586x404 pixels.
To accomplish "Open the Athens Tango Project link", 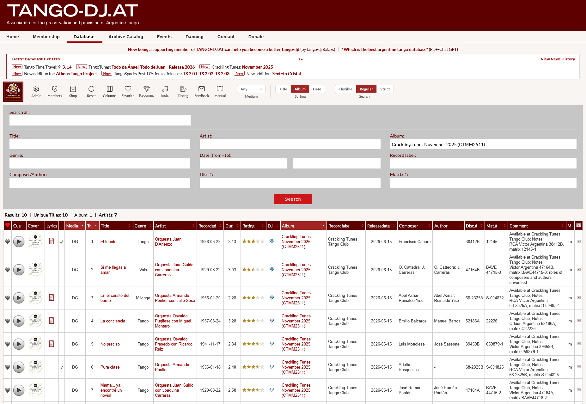I will [76, 74].
